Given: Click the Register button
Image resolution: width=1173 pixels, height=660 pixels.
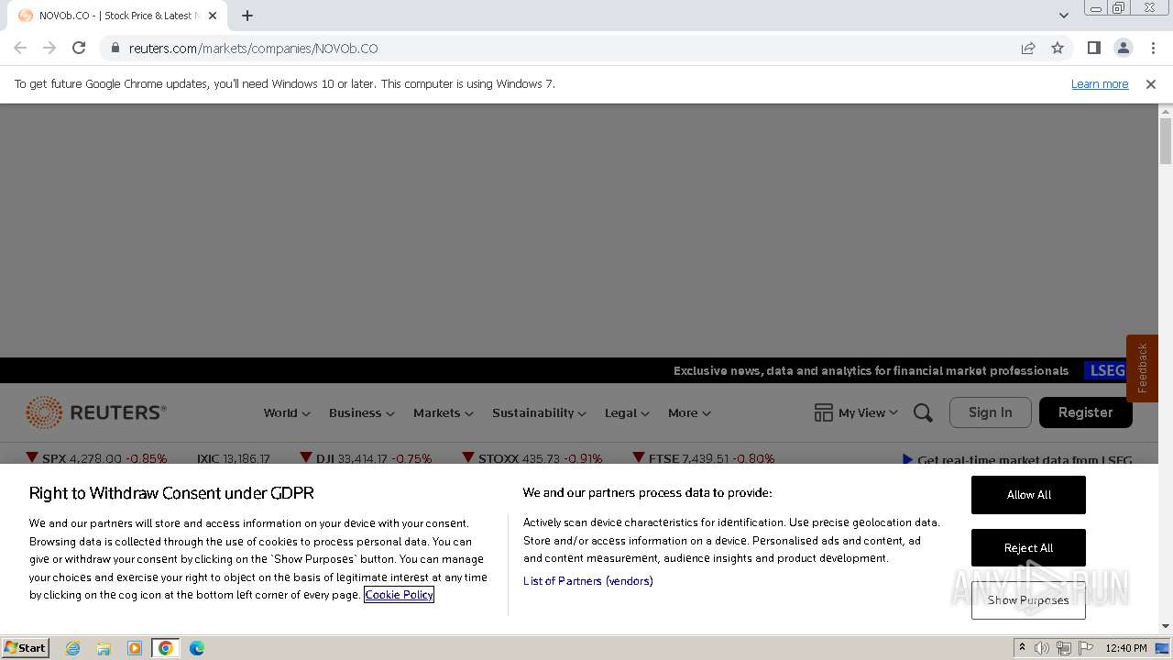Looking at the screenshot, I should 1085,412.
